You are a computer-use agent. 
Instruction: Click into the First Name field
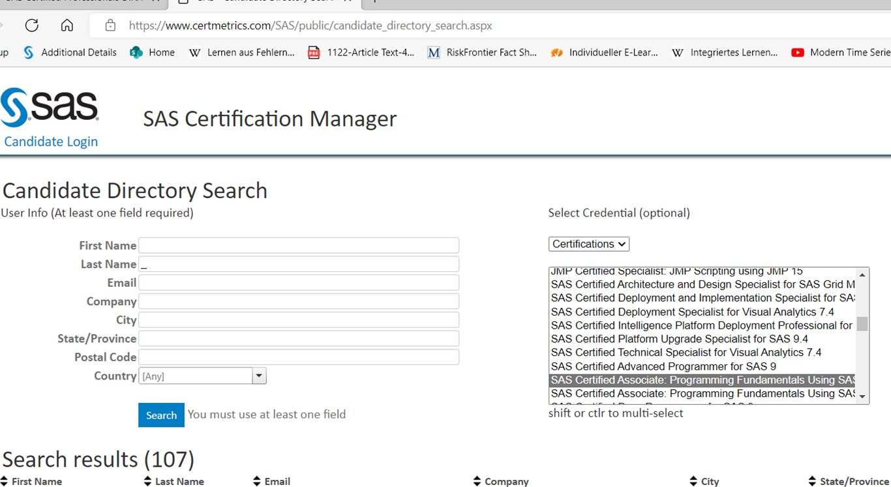(299, 245)
